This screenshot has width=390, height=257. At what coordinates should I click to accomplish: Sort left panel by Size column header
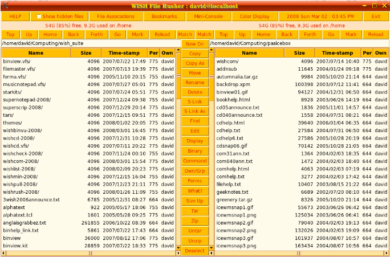point(86,53)
